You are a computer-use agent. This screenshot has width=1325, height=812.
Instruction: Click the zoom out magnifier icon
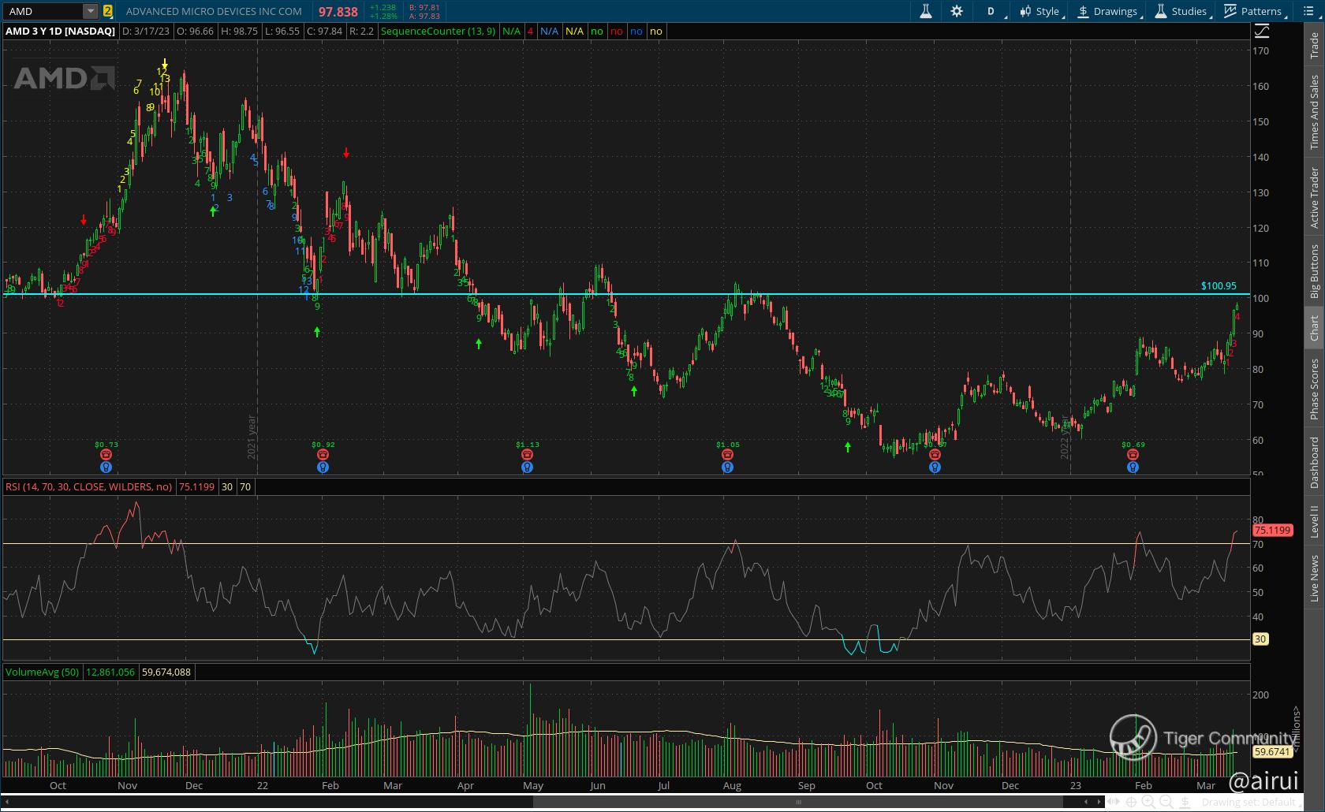1166,802
